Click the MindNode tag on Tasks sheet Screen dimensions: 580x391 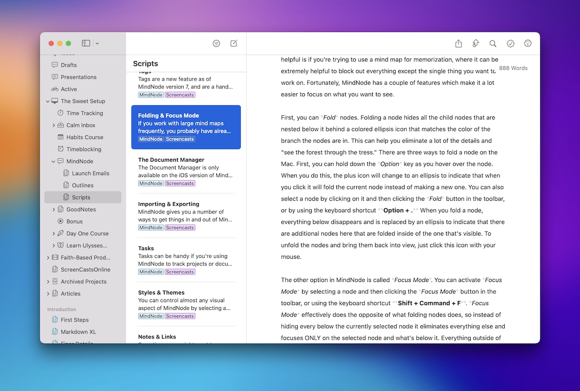point(151,272)
